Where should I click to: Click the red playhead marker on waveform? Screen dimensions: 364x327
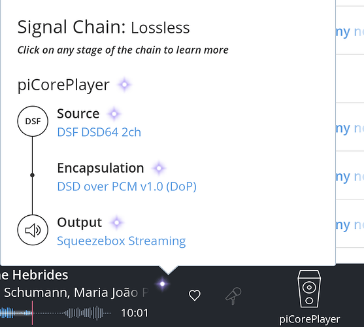coord(32,313)
